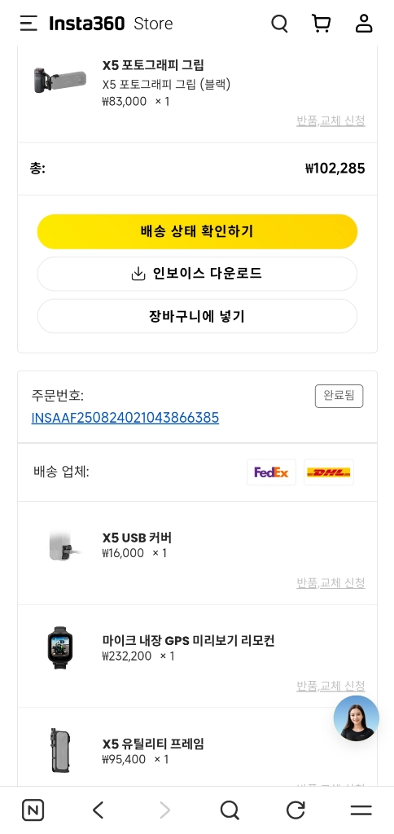
Task: Open the user account icon
Action: coord(364,24)
